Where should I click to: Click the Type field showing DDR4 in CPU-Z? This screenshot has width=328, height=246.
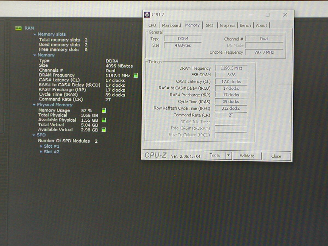pyautogui.click(x=183, y=39)
